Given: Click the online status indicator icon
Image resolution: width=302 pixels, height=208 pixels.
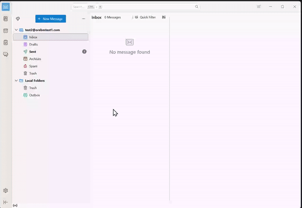Looking at the screenshot, I should tap(15, 205).
